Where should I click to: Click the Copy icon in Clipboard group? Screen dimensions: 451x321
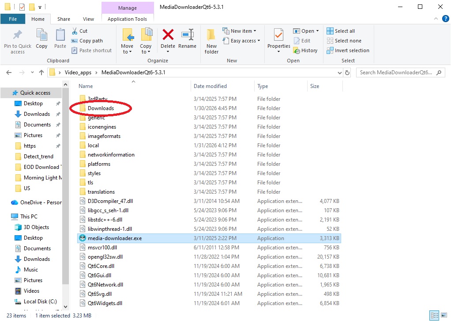(x=42, y=35)
